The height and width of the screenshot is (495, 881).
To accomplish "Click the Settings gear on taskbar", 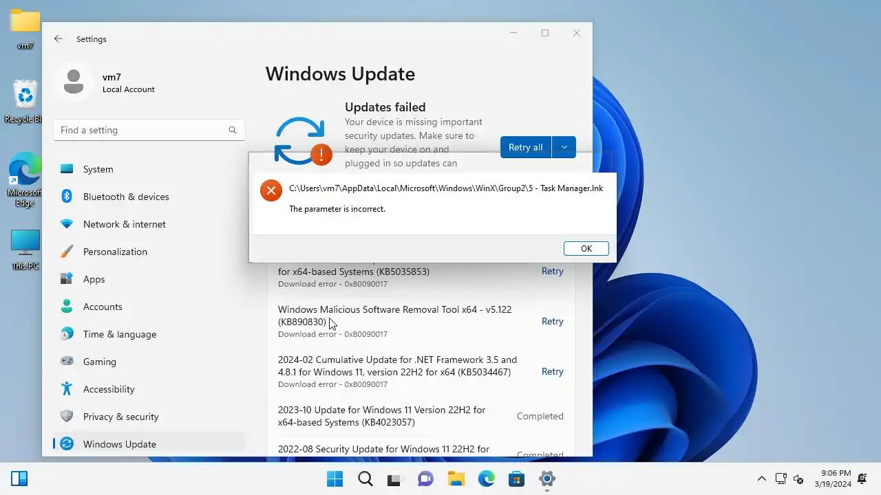I will (547, 478).
